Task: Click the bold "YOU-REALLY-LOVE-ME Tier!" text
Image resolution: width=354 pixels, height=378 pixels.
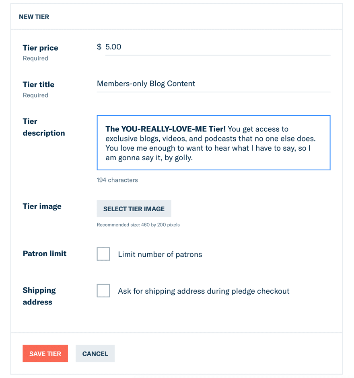Action: 165,129
